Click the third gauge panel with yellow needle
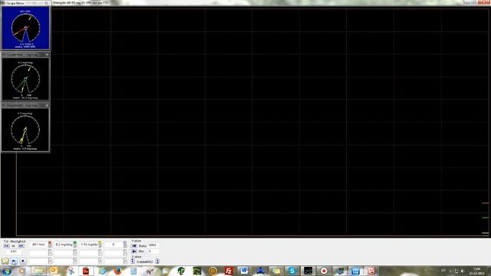491x276 pixels. pyautogui.click(x=25, y=130)
